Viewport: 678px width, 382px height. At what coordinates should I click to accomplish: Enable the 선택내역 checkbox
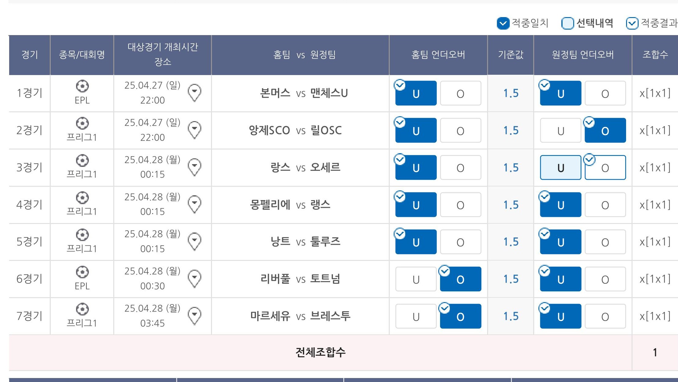tap(567, 23)
